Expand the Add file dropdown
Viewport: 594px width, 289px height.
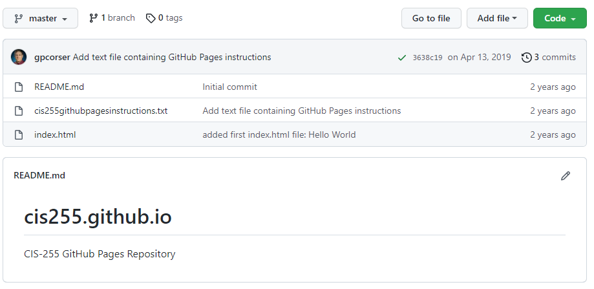(496, 18)
